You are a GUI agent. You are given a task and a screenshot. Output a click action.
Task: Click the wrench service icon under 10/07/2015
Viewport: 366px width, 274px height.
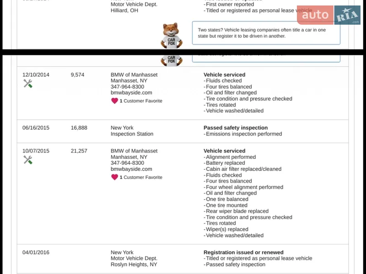[27, 160]
